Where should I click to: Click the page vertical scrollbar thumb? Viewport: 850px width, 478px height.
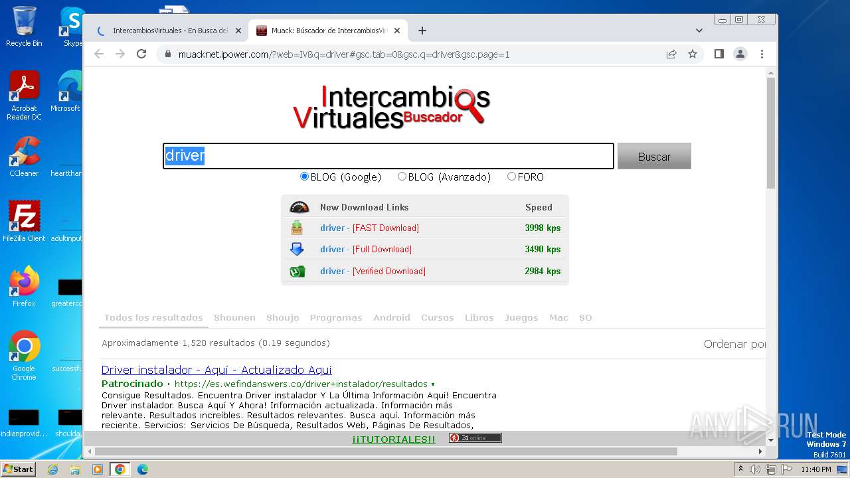(770, 133)
